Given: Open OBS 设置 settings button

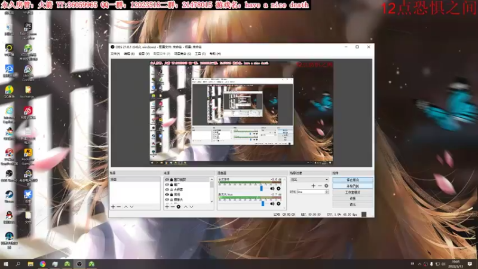Looking at the screenshot, I should [353, 198].
